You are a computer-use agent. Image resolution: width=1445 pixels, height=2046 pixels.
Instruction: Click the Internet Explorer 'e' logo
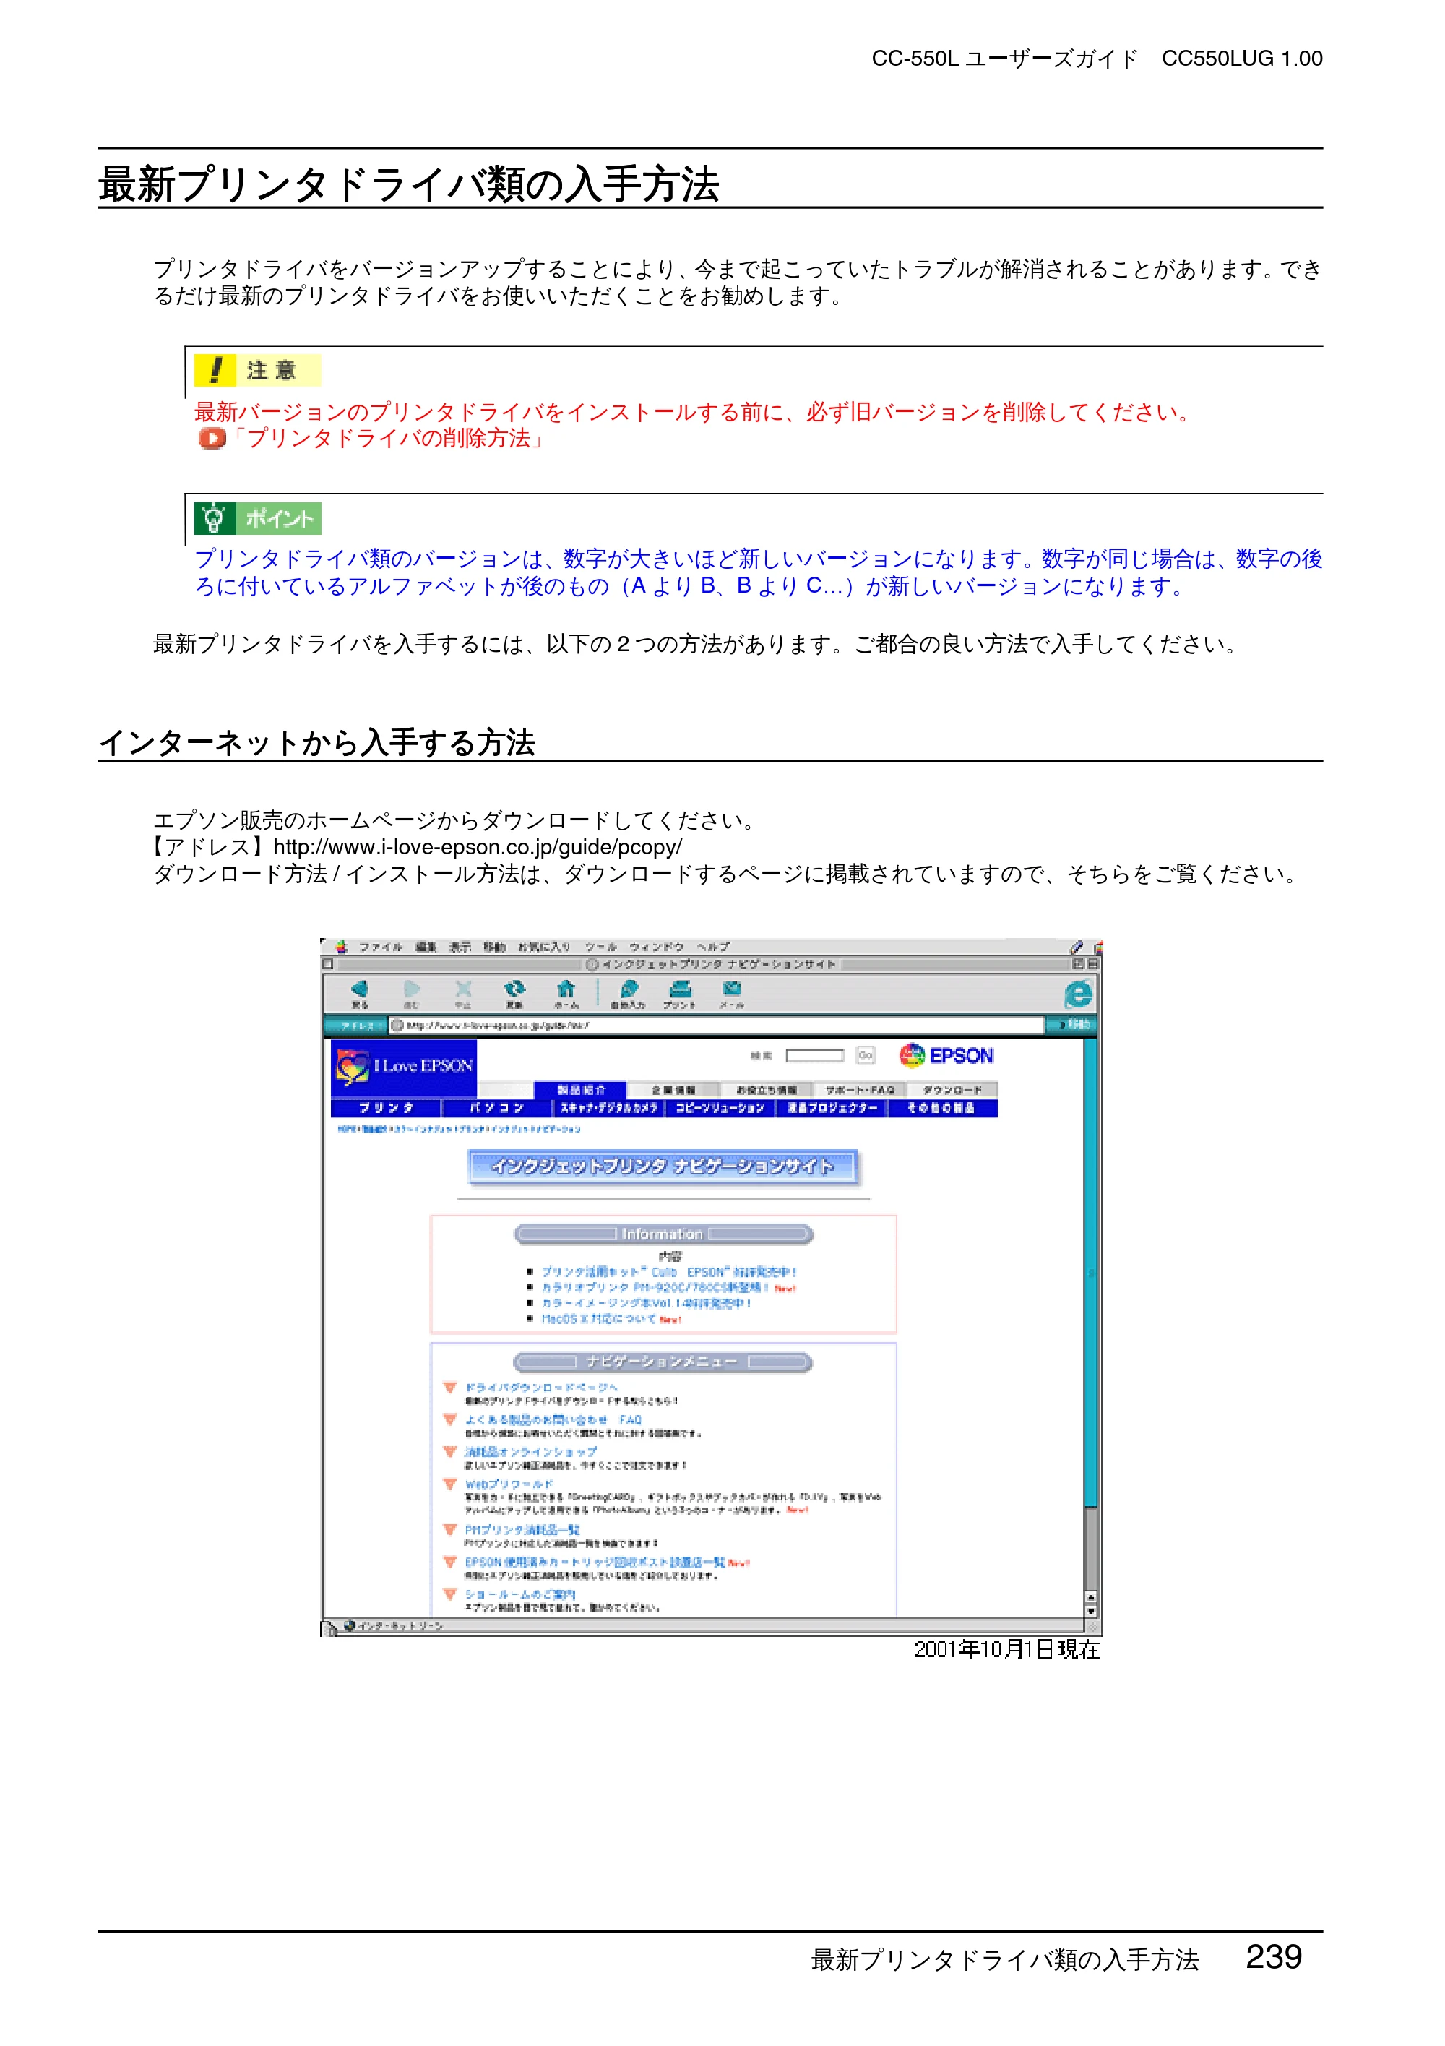(x=1078, y=994)
